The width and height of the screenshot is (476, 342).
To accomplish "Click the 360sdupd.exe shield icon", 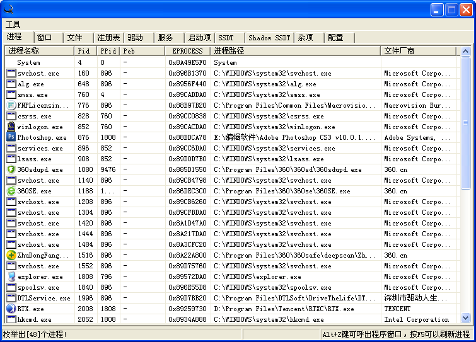I will [11, 169].
